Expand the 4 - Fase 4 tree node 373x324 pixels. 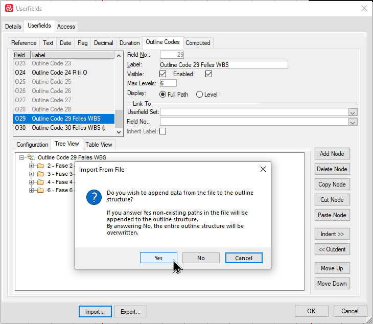click(x=31, y=182)
